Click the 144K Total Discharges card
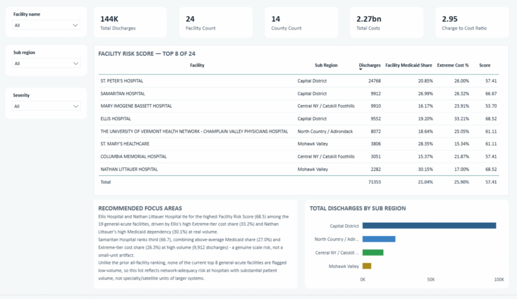The width and height of the screenshot is (517, 299). click(130, 22)
